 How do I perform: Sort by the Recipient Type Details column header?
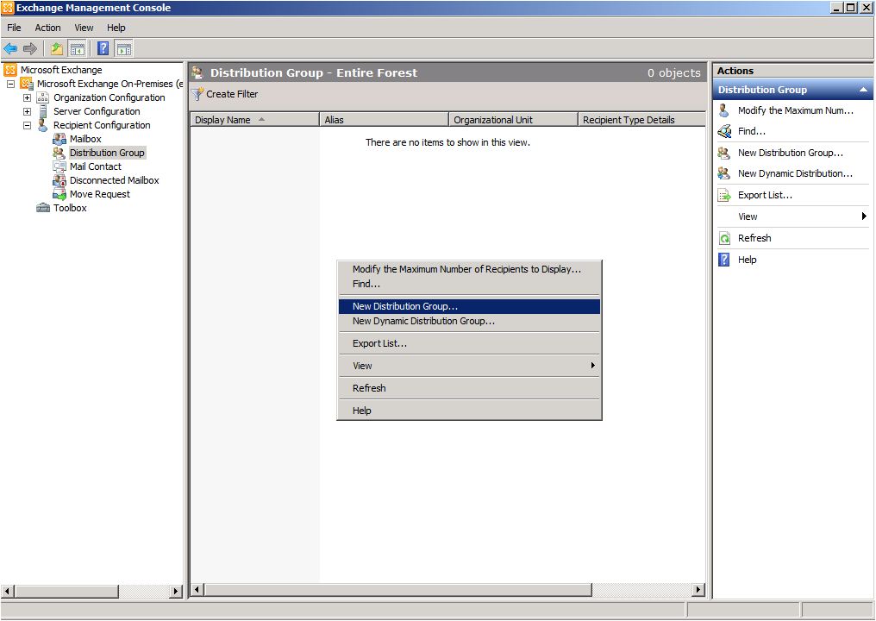tap(642, 120)
